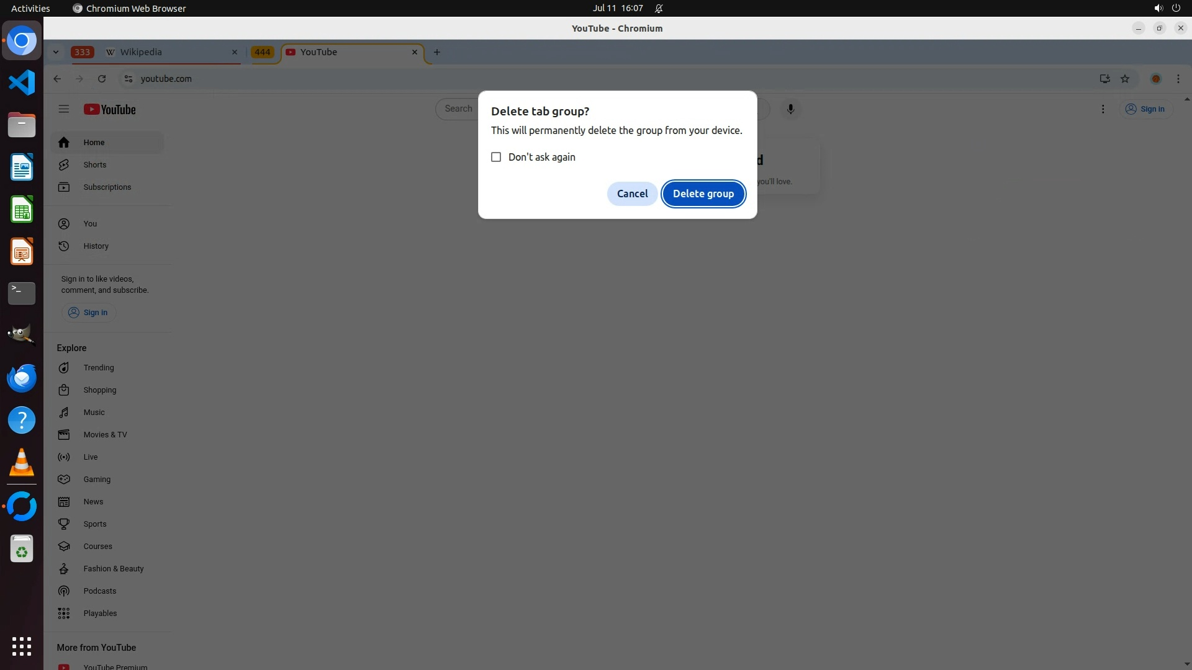Viewport: 1192px width, 670px height.
Task: Open Chromium three-dot menu
Action: 1178,79
